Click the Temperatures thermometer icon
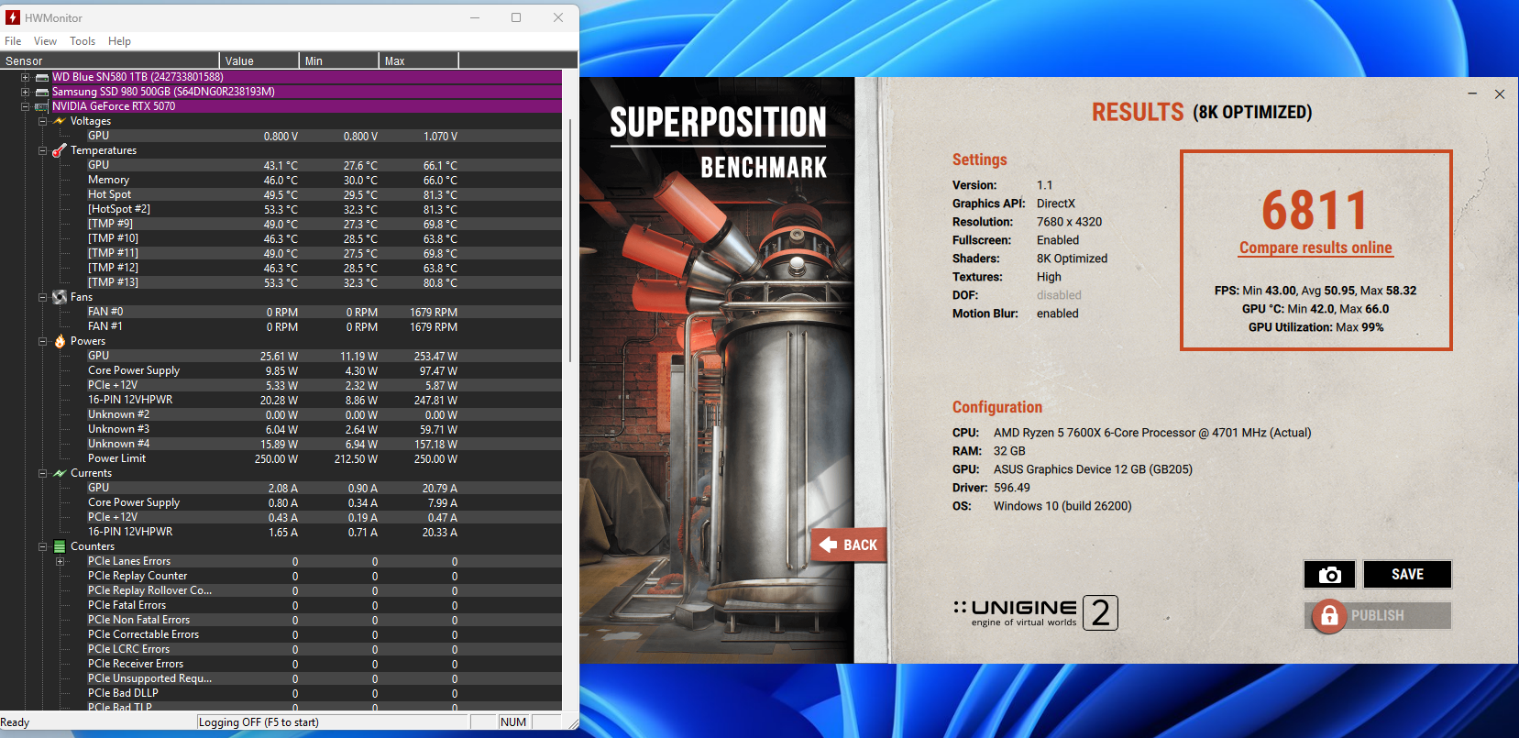 tap(60, 150)
